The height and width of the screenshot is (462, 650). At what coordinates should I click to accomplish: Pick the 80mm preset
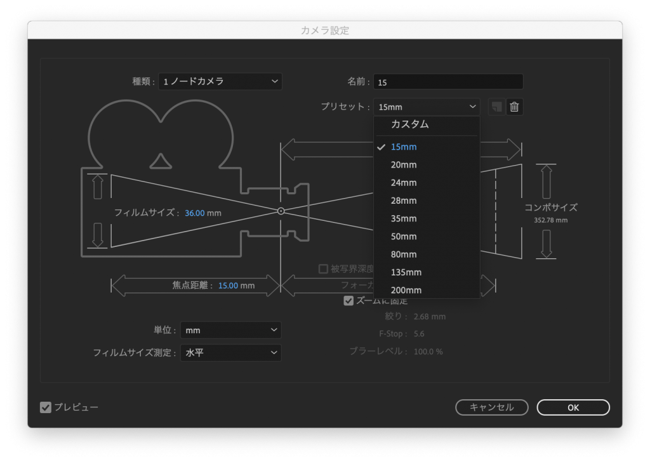coord(427,254)
